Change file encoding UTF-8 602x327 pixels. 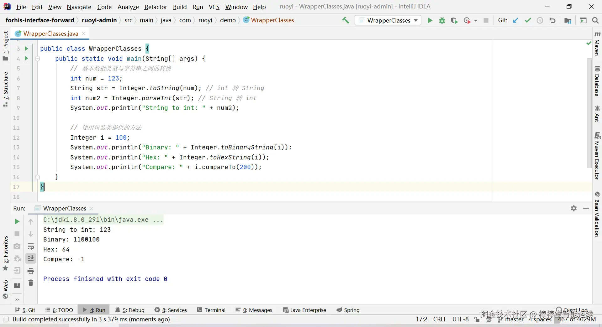(461, 319)
